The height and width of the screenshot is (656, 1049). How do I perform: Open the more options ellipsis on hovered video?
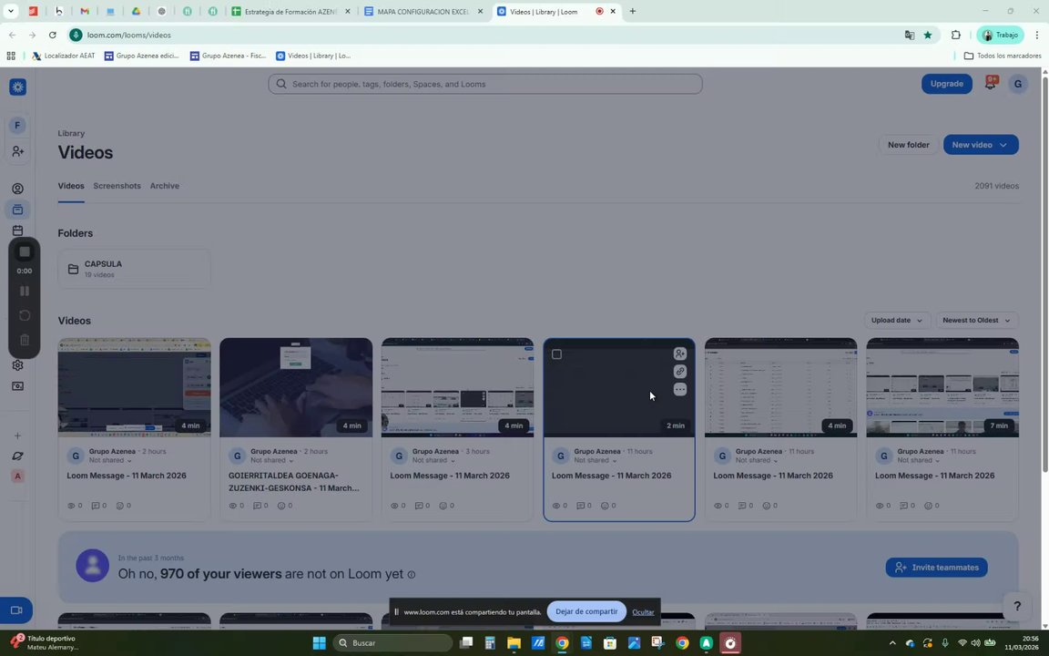coord(679,390)
